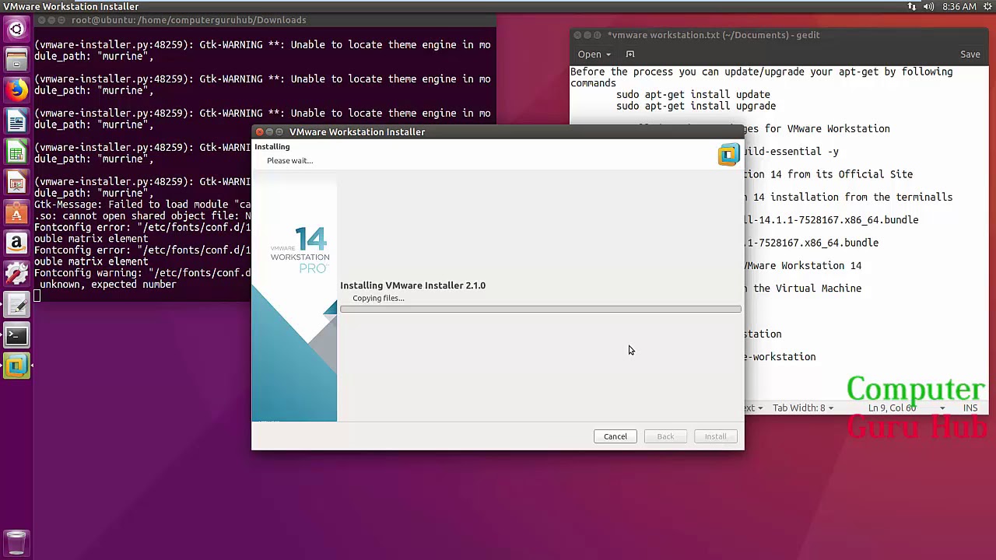
Task: Open the 8:36 AM clock menu
Action: [959, 6]
